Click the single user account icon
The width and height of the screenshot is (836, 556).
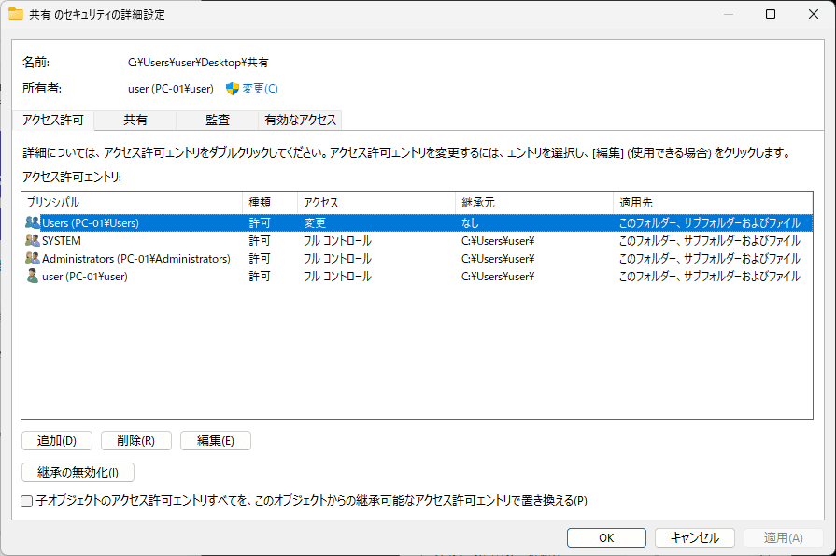33,276
